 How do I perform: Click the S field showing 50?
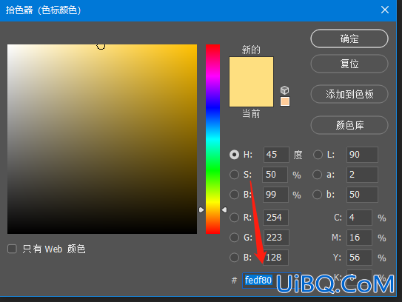[x=275, y=175]
